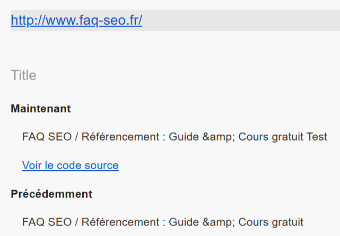Click empty gray area of URL header bar
The width and height of the screenshot is (340, 236).
239,21
